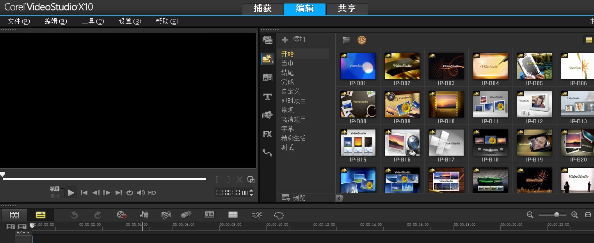This screenshot has height=243, width=594.
Task: Click the zoom in magnifier icon
Action: pos(574,215)
